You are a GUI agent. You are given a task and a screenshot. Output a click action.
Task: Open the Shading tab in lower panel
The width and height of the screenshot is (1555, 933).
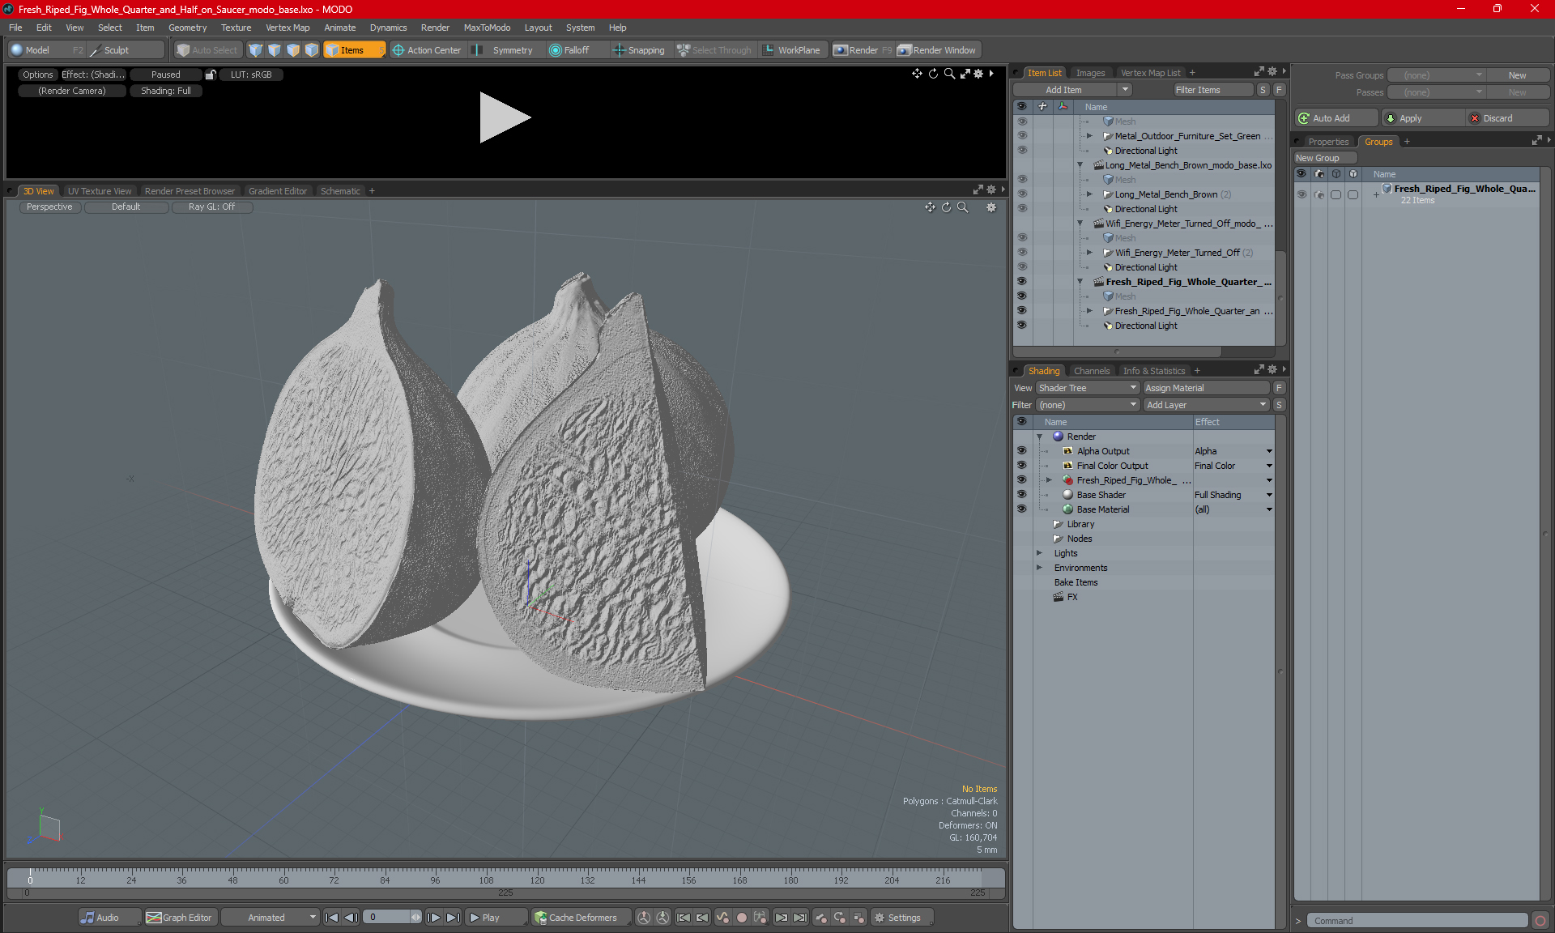coord(1043,370)
